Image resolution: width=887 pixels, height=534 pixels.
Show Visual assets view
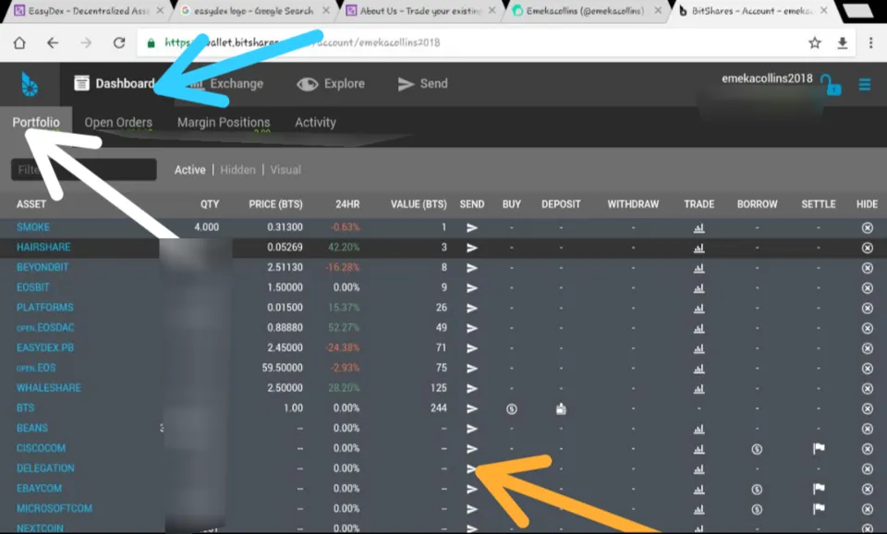pyautogui.click(x=286, y=170)
